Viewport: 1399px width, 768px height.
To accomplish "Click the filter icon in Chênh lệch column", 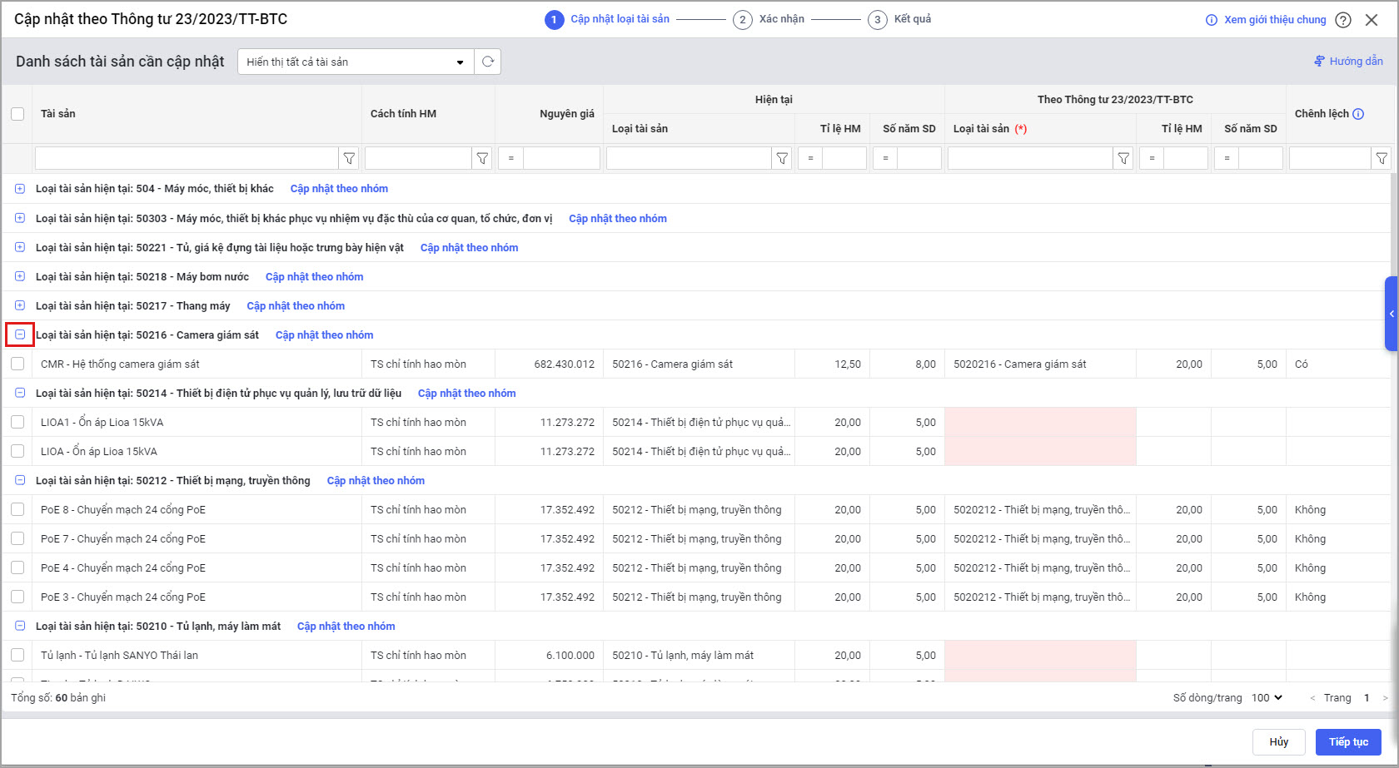I will click(1382, 158).
